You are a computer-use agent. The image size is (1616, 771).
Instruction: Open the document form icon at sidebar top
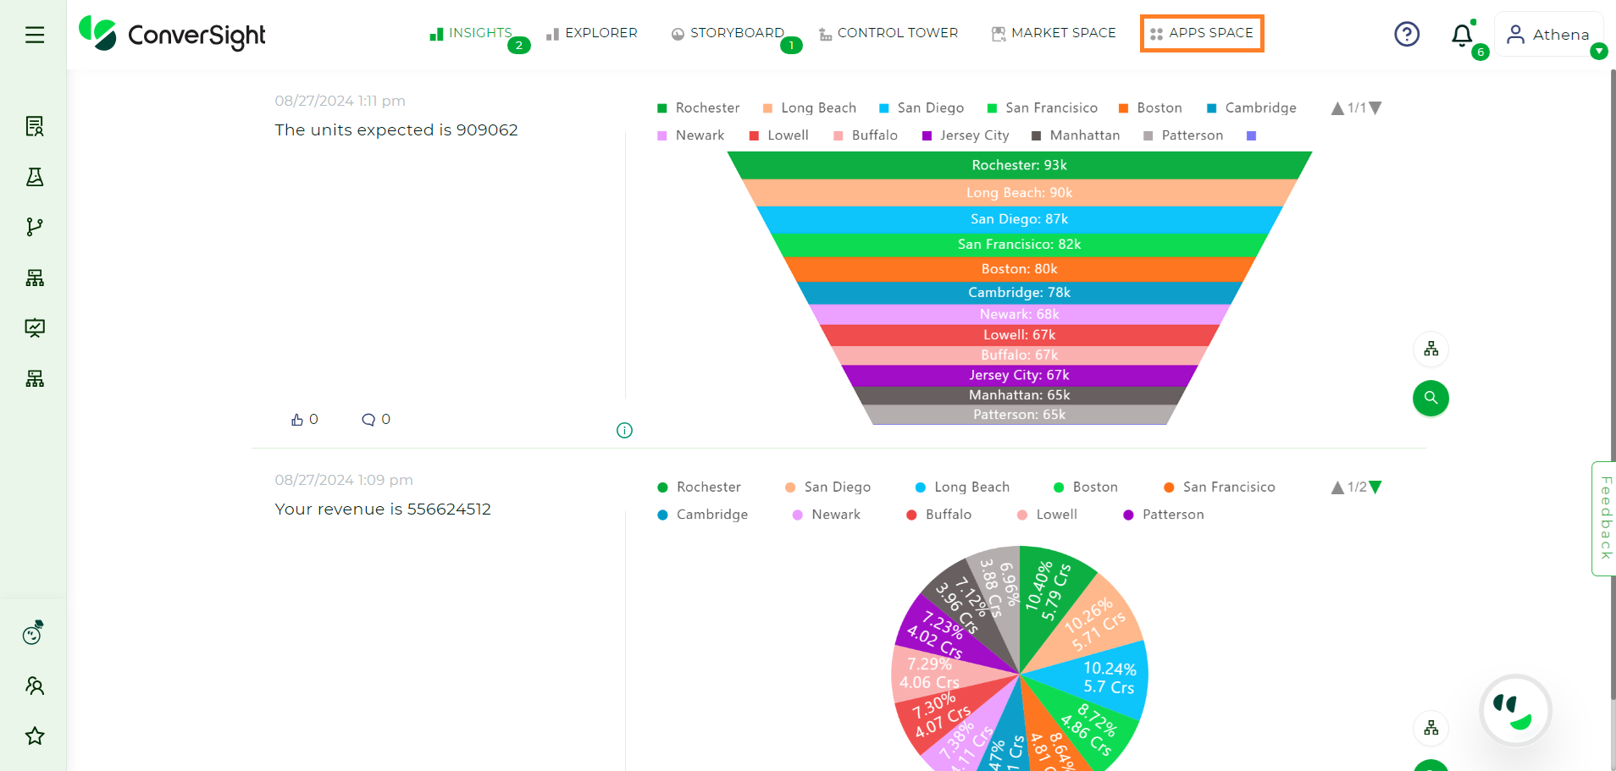click(34, 125)
